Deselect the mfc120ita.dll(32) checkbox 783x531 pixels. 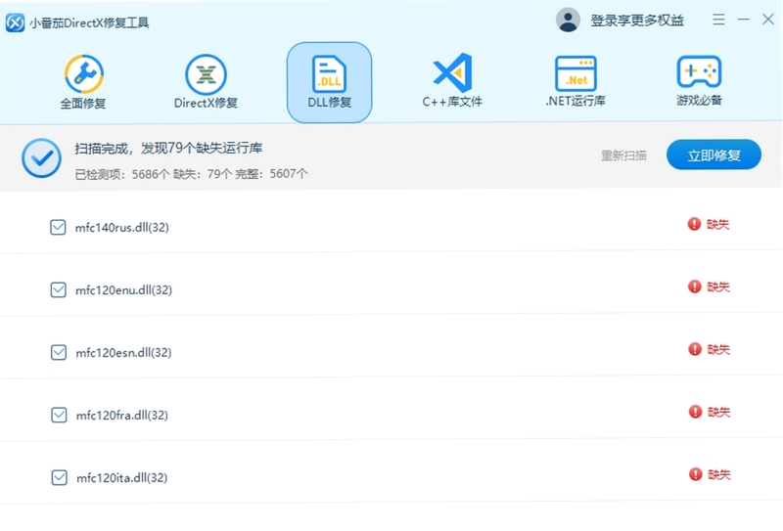coord(60,477)
